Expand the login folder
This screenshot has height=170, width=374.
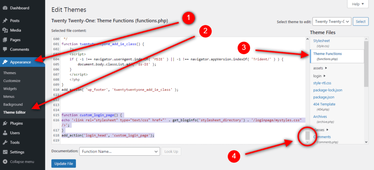pos(319,76)
